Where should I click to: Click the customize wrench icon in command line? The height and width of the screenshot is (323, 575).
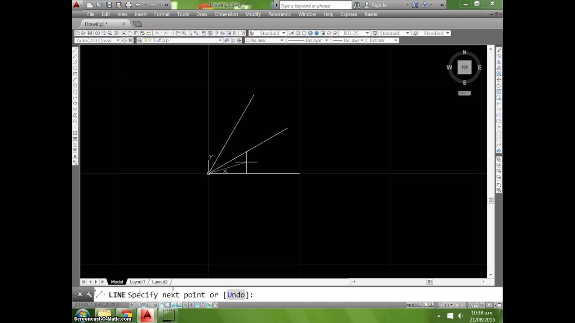tap(89, 295)
